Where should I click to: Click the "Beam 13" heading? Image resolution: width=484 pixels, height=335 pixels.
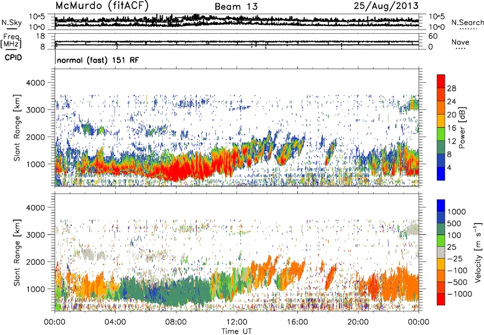click(x=236, y=7)
